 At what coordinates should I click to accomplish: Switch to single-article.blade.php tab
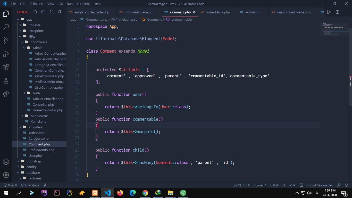click(x=91, y=12)
